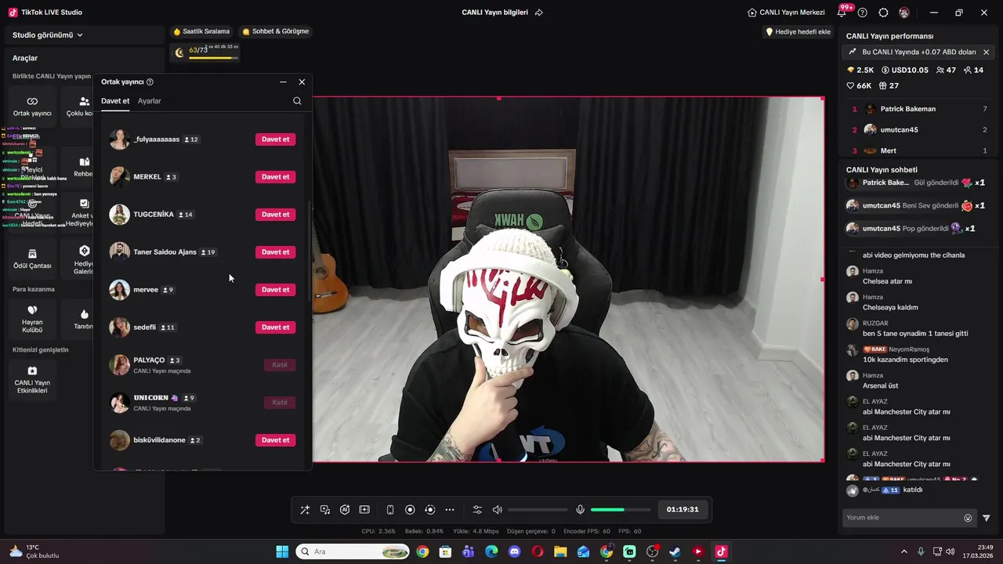Click Hediye hedefi ekle button
This screenshot has width=1003, height=564.
[x=798, y=31]
